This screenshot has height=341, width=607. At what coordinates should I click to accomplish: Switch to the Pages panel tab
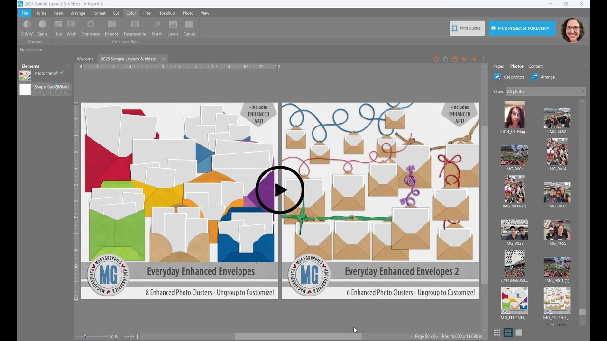click(498, 66)
